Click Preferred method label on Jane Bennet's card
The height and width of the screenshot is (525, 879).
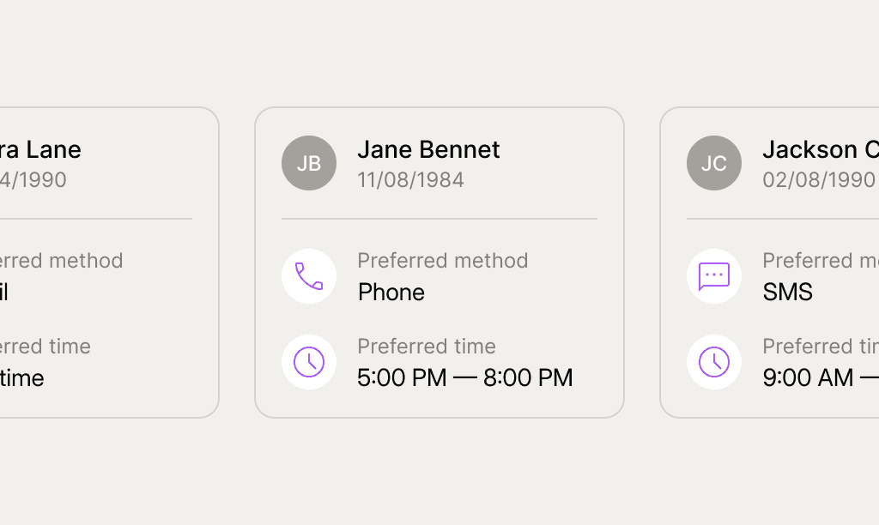tap(442, 261)
